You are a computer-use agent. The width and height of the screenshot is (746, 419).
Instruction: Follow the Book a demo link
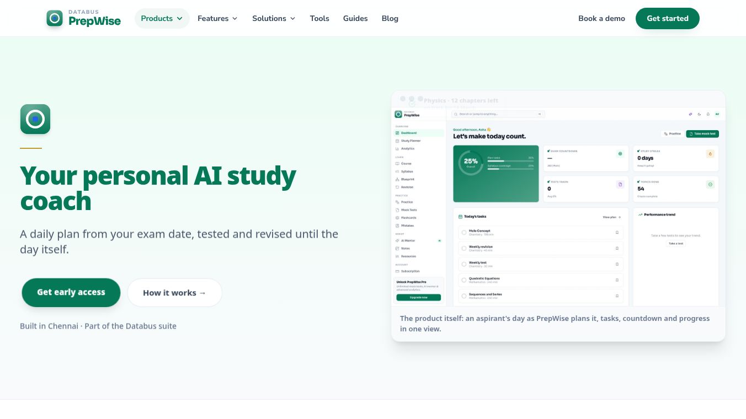coord(601,18)
